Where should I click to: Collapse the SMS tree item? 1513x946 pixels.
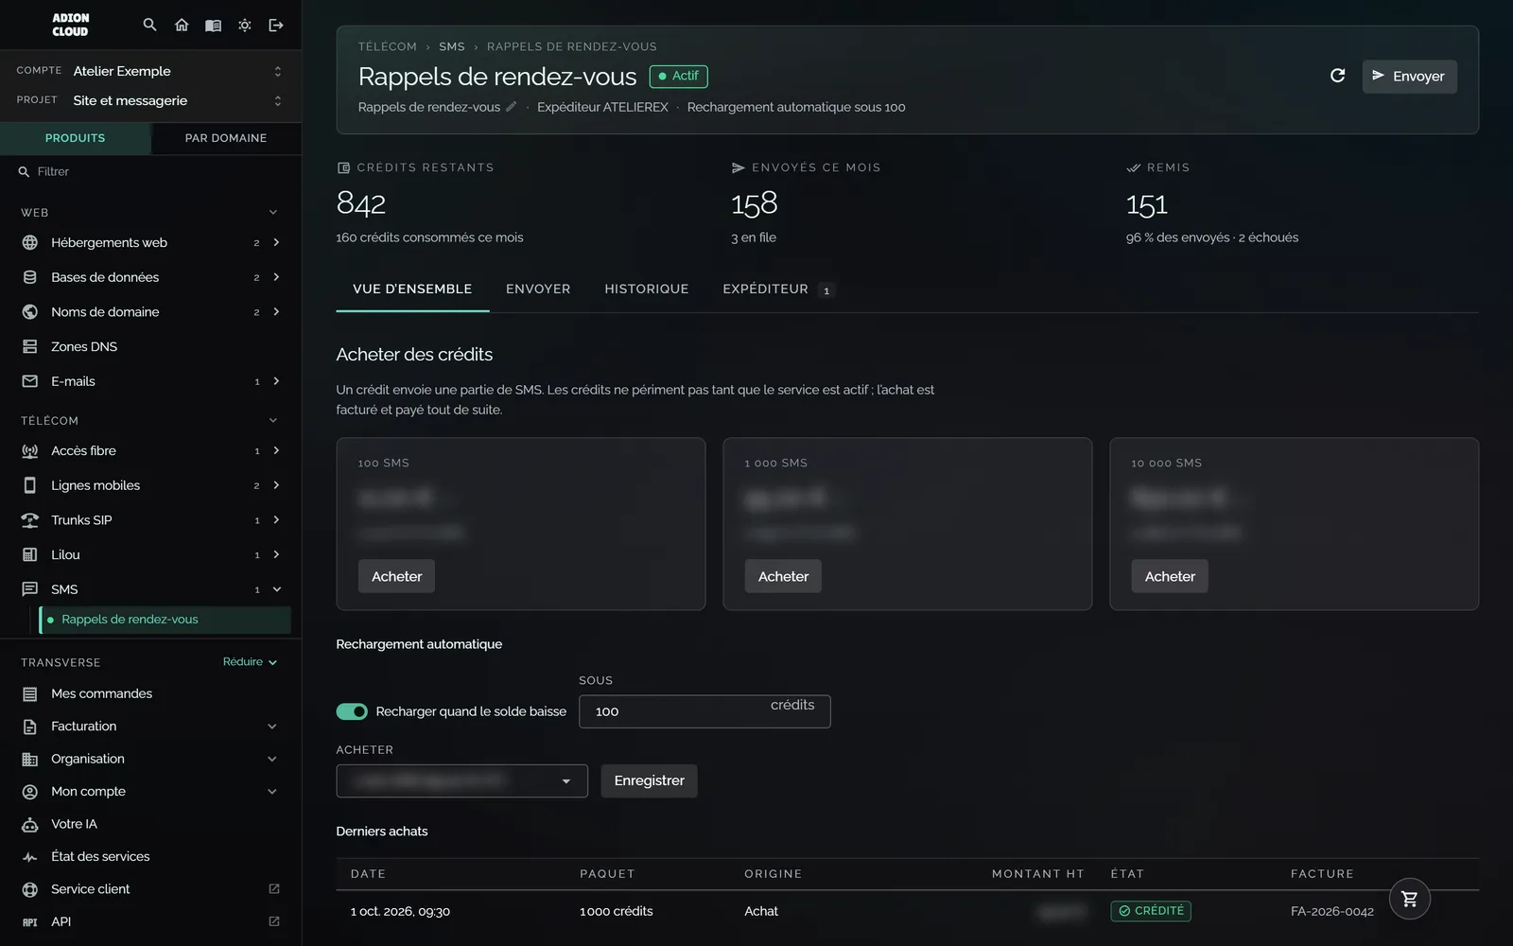(x=277, y=589)
